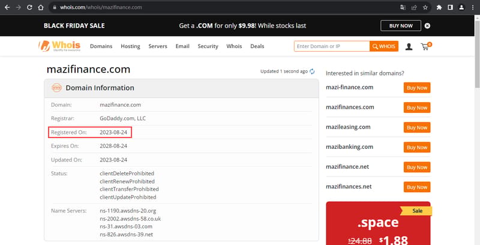Image resolution: width=480 pixels, height=245 pixels.
Task: Click the Domain Information www icon
Action: [x=56, y=88]
